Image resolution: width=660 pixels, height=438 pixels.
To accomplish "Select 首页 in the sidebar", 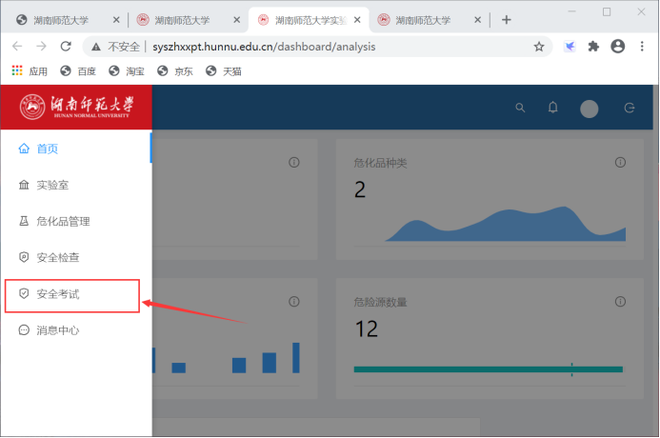I will pos(48,149).
